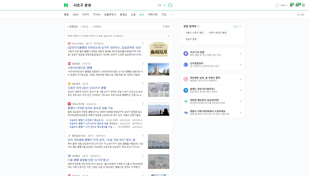
Task: Click the green magnifier search icon
Action: [170, 5]
